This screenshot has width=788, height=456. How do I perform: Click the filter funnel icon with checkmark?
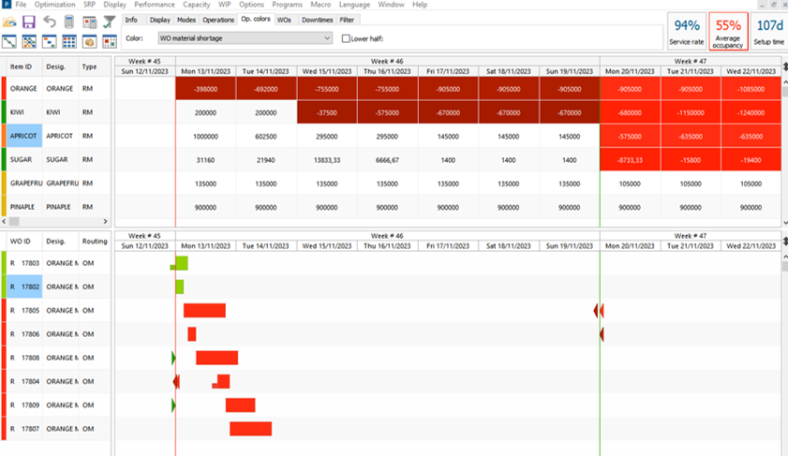[x=110, y=22]
